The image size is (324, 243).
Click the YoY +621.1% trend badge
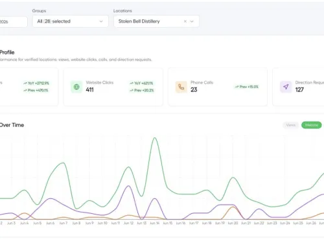141,83
